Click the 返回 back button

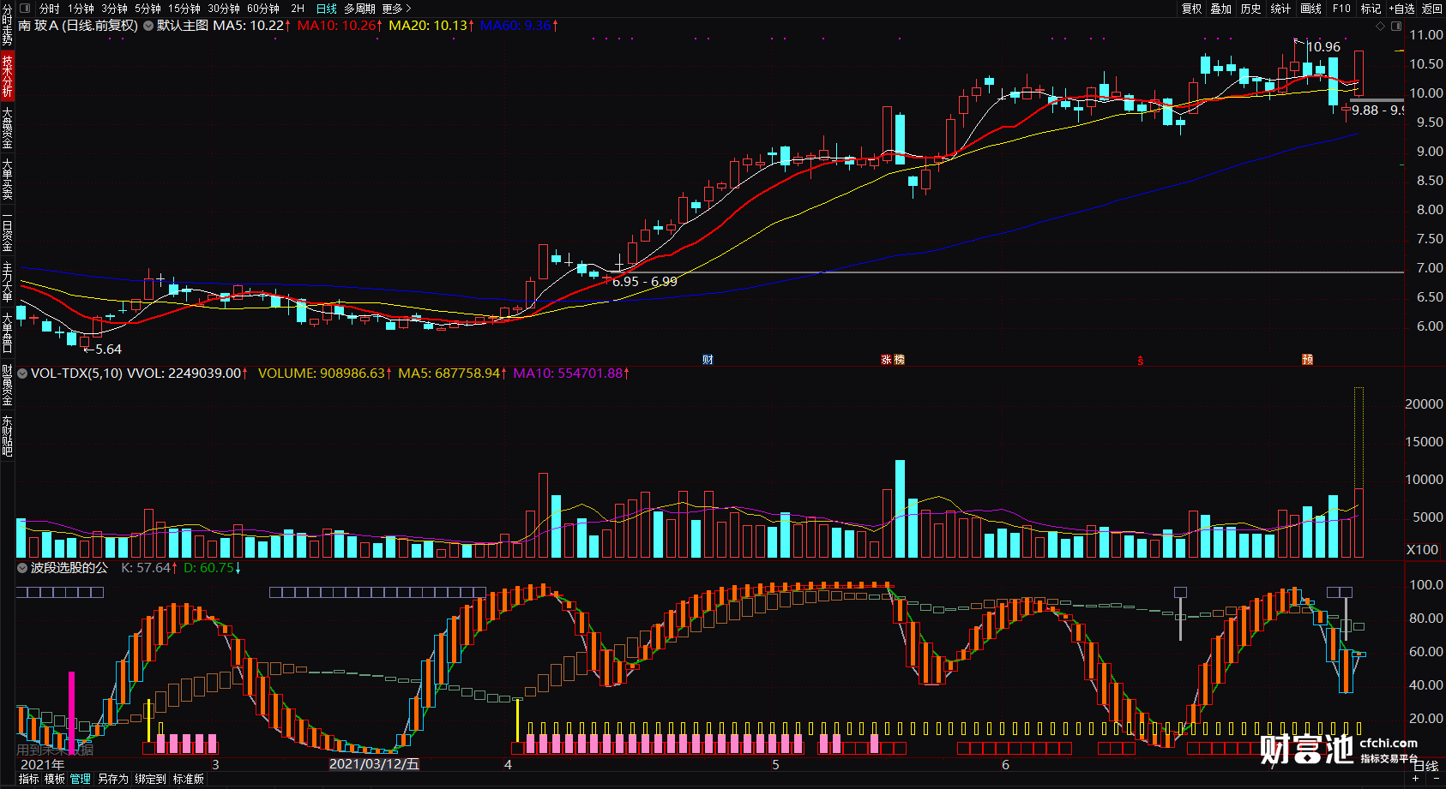pos(1432,9)
